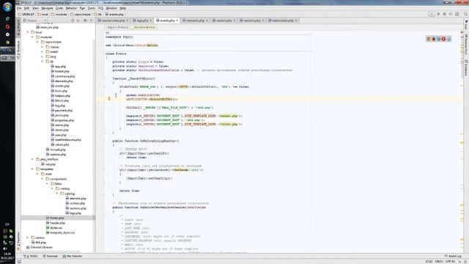Select styles.css in project tree
Image resolution: width=469 pixels, height=264 pixels.
tap(54, 228)
